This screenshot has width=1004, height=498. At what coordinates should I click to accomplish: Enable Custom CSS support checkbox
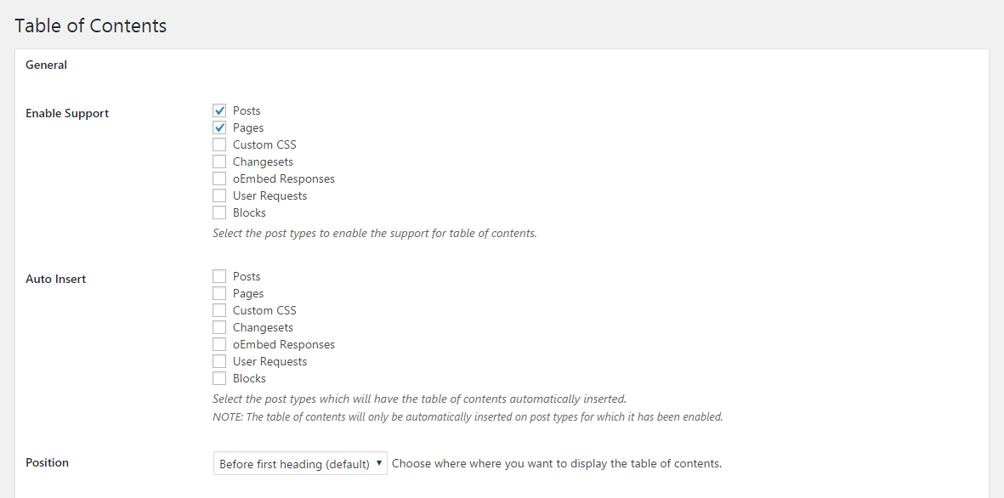click(x=219, y=144)
